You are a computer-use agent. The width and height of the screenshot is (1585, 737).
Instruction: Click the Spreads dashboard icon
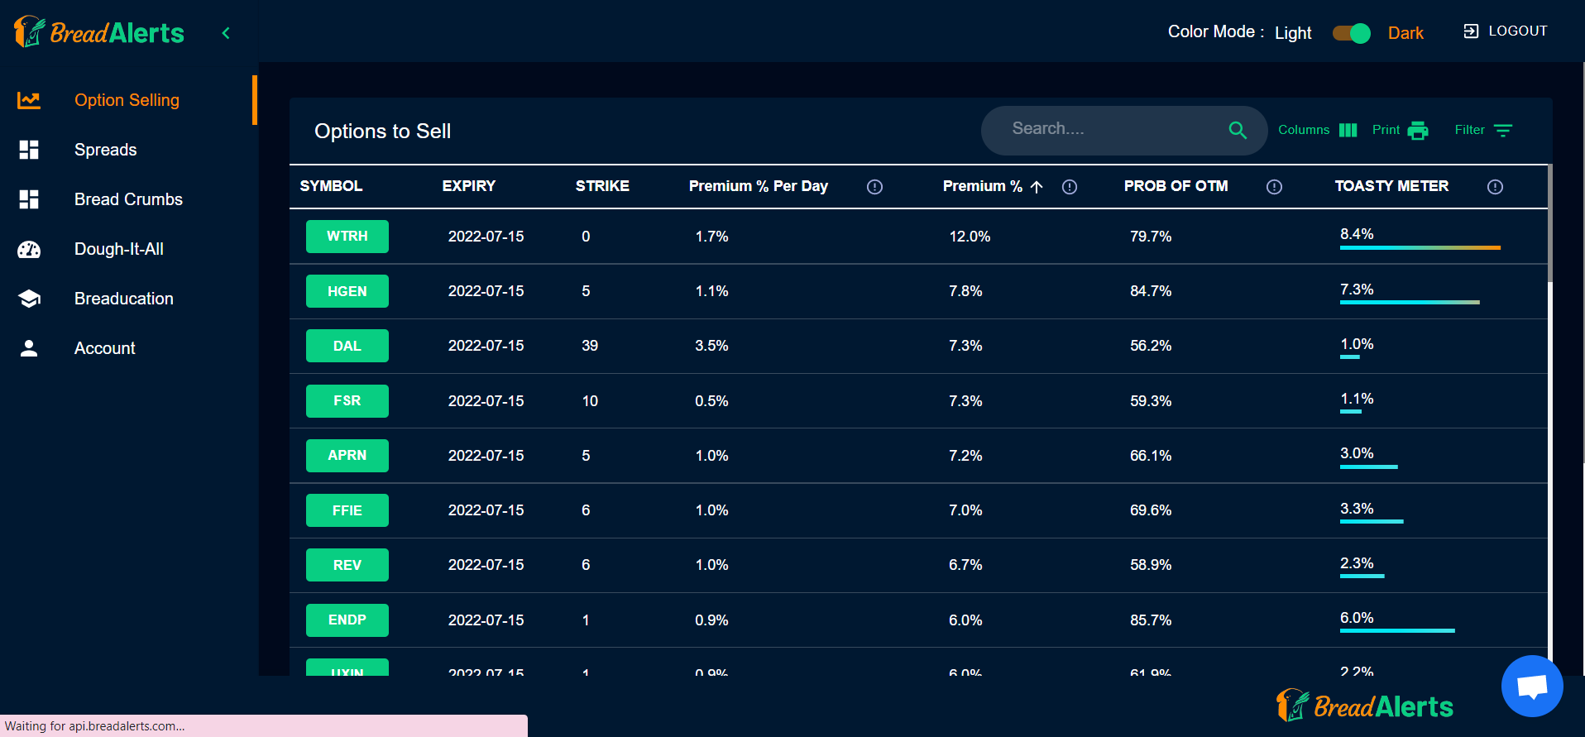click(x=29, y=150)
